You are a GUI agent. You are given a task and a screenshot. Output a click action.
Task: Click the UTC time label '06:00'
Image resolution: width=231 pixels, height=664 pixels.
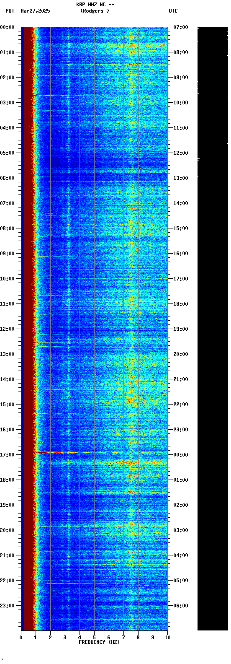coord(181,606)
